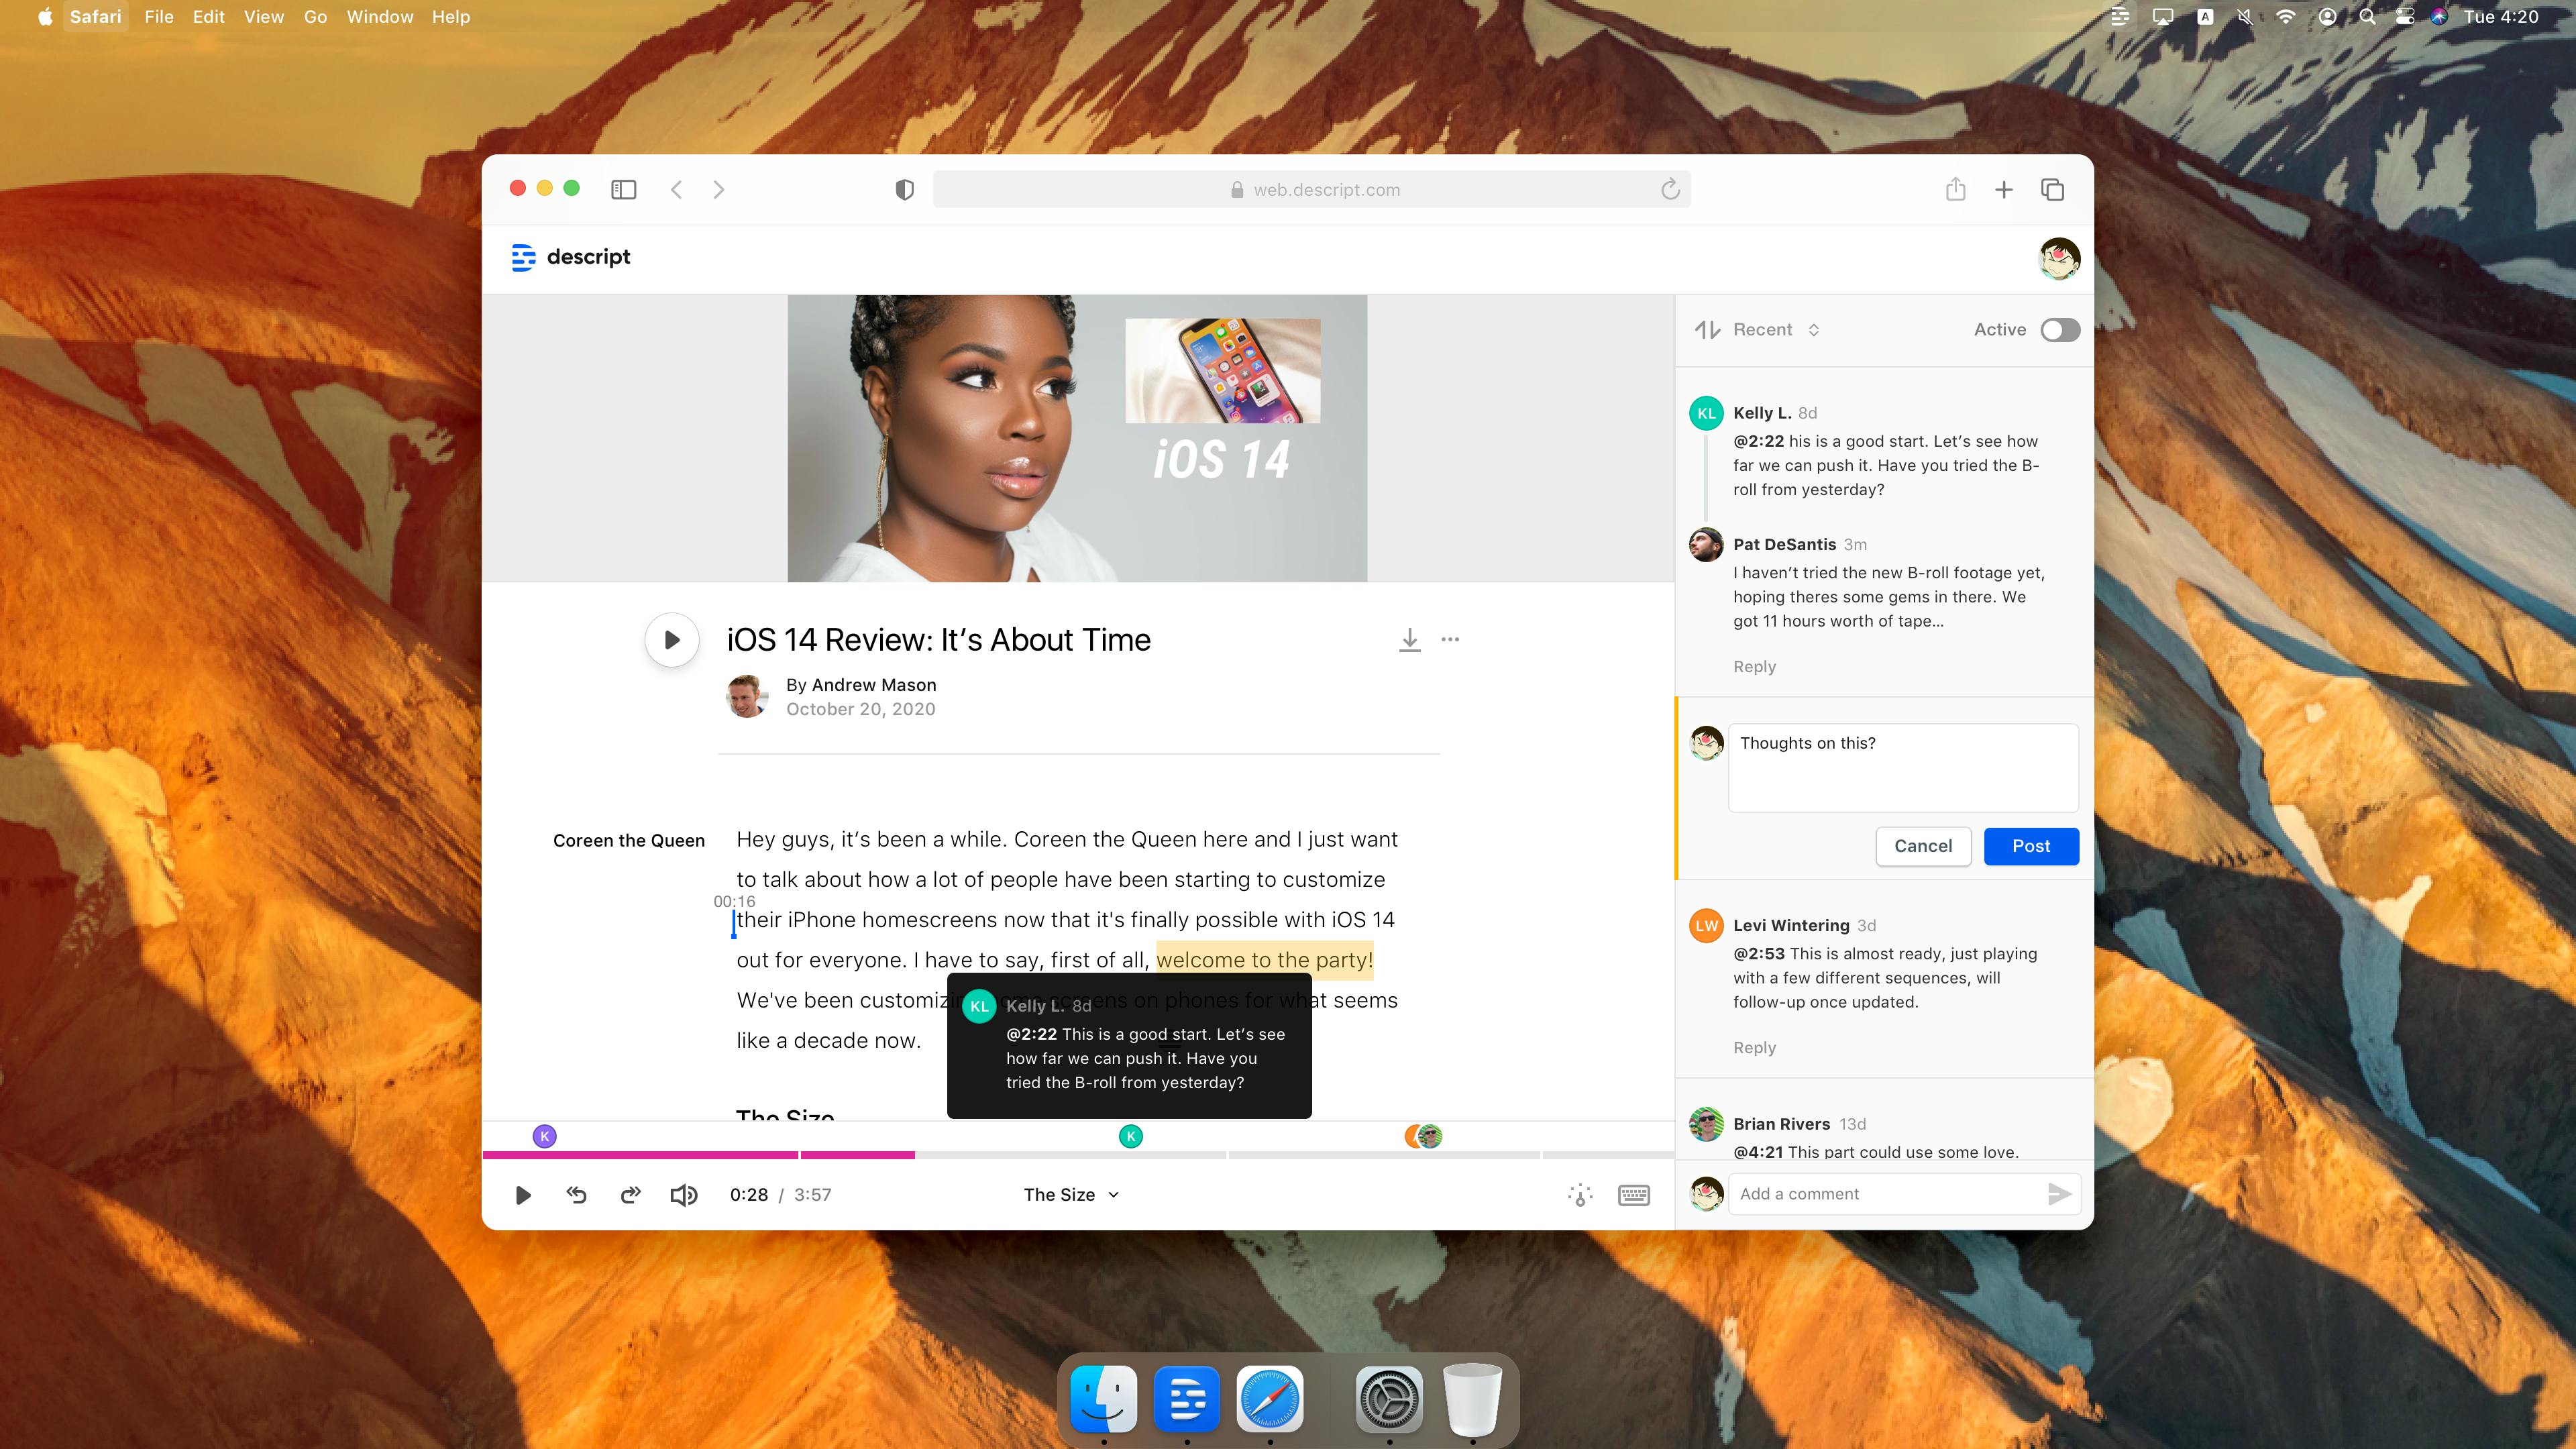Open the File menu
The image size is (2576, 1449).
[x=159, y=17]
